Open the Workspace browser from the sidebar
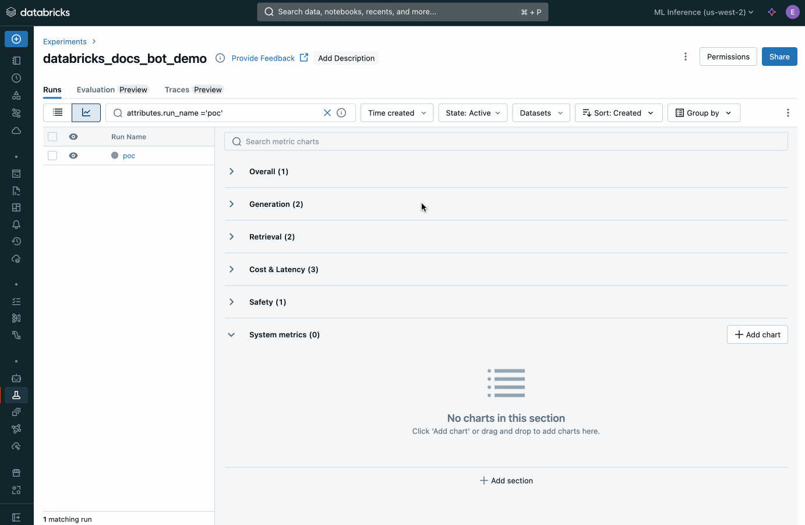805x525 pixels. coord(16,60)
